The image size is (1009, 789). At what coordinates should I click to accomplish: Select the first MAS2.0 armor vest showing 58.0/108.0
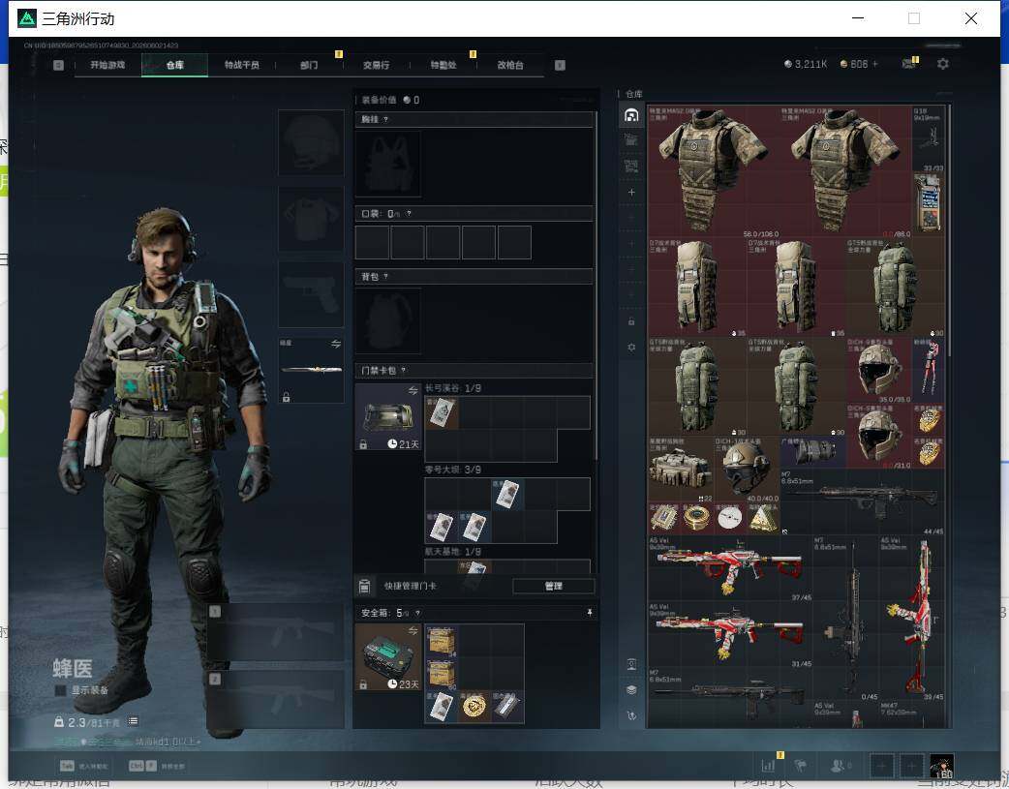click(714, 171)
